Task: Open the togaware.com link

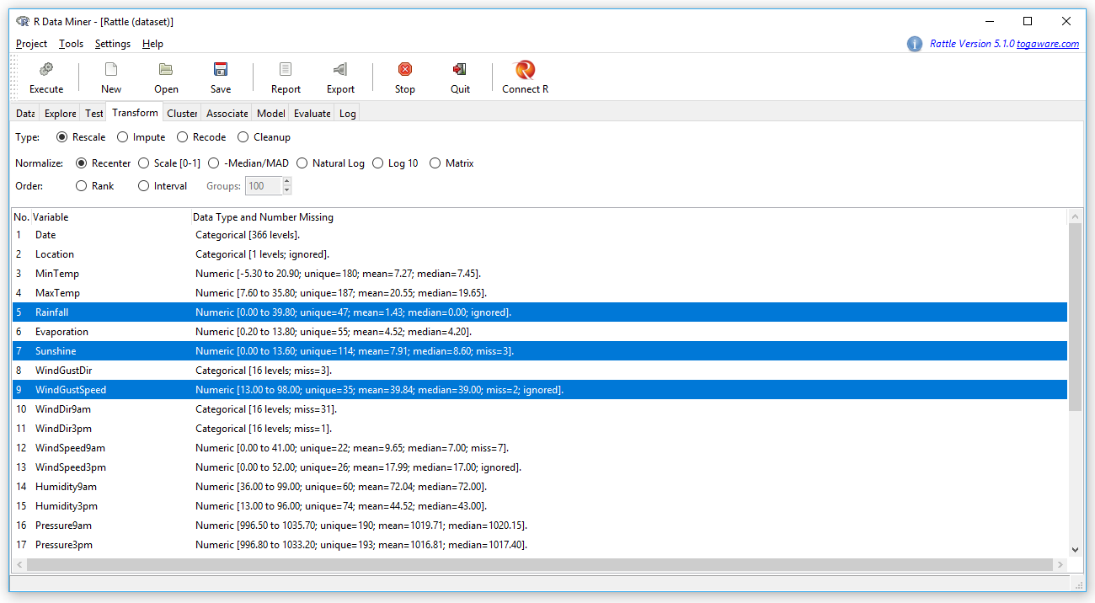Action: pos(1048,44)
